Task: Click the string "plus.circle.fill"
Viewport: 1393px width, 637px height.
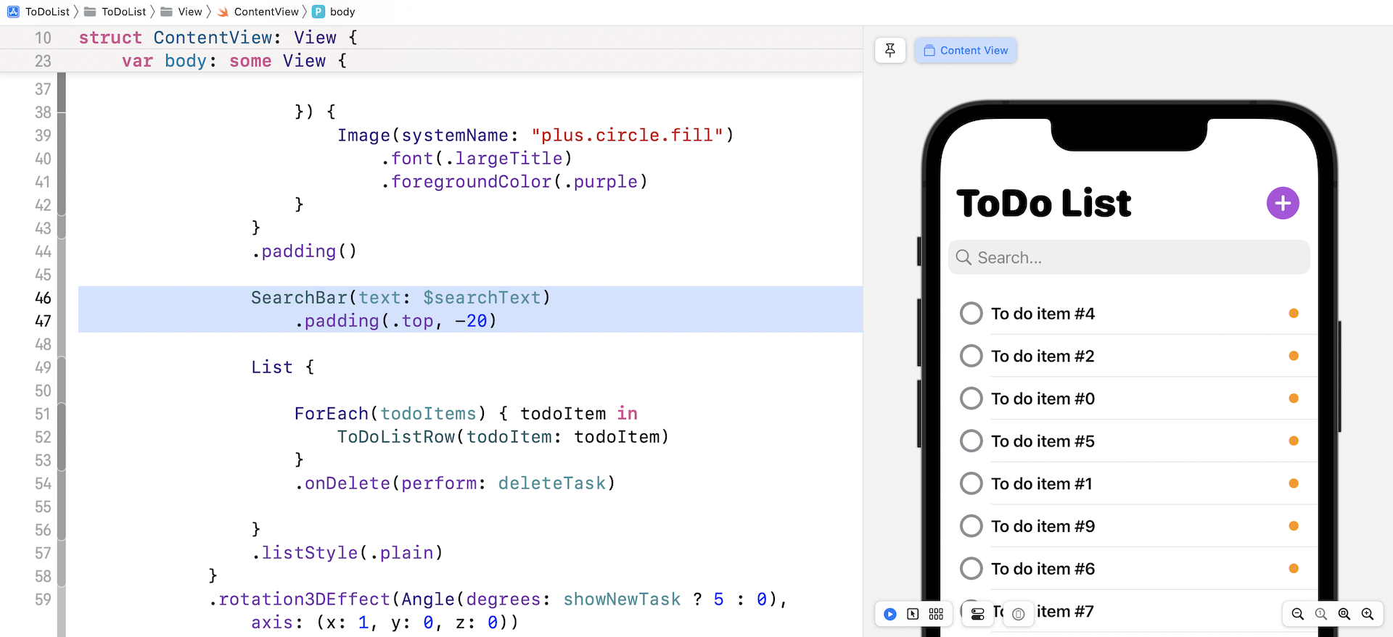Action: click(628, 136)
